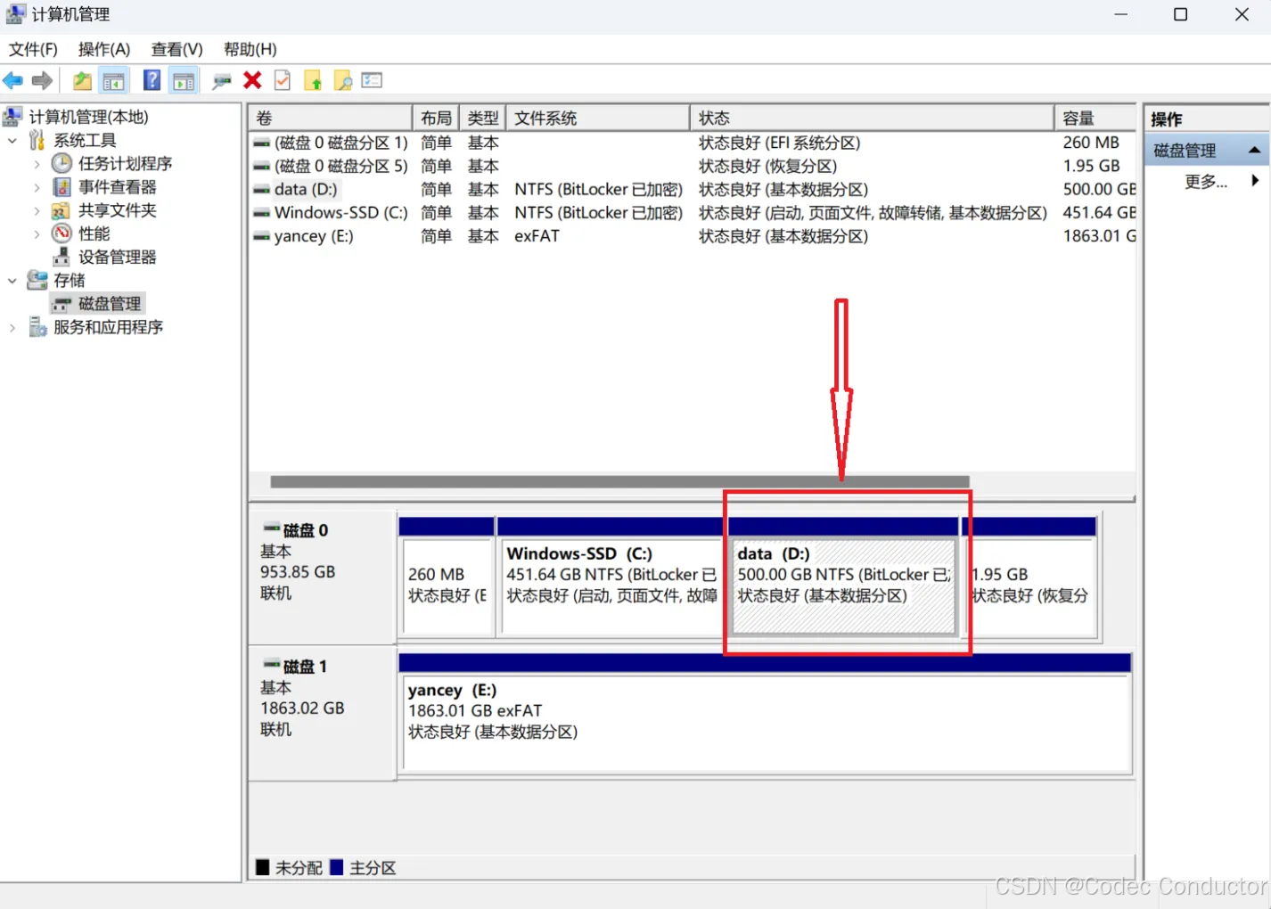Image resolution: width=1271 pixels, height=909 pixels.
Task: Sort by the 状态 column header
Action: tap(873, 118)
